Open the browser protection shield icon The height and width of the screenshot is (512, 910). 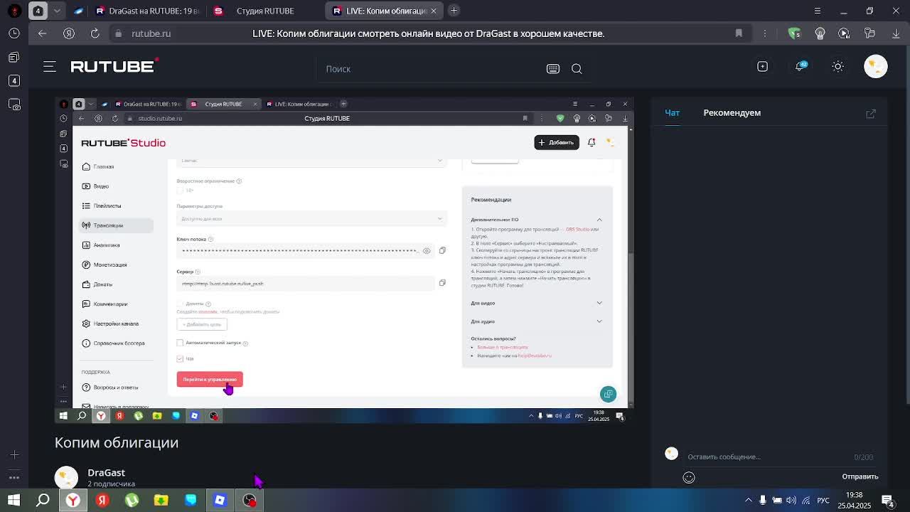pyautogui.click(x=795, y=33)
